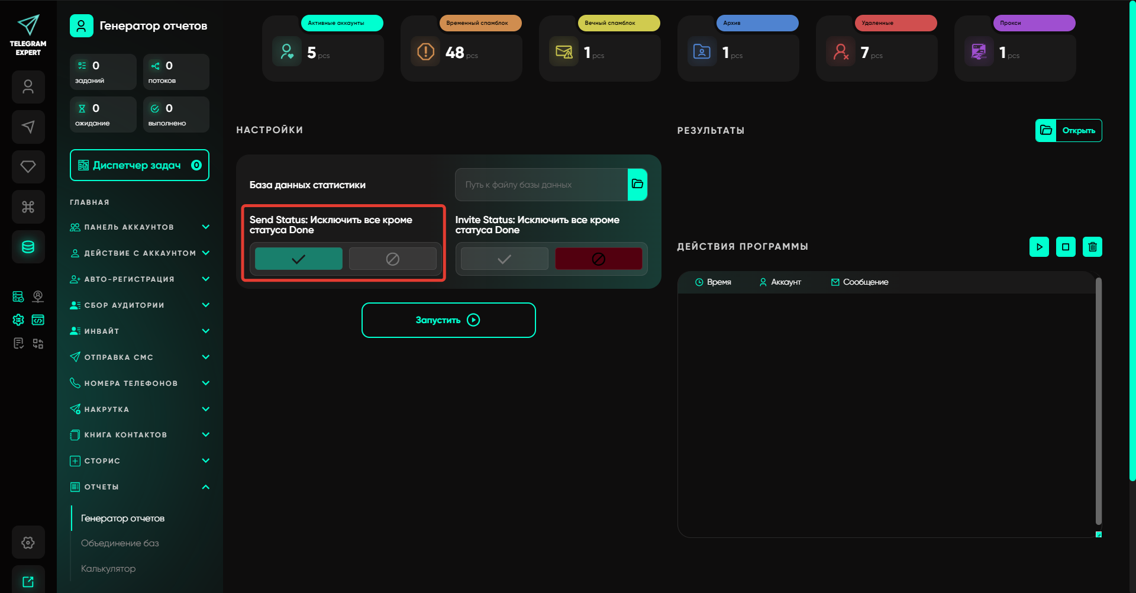Click the database file path input field
The height and width of the screenshot is (593, 1136).
point(541,185)
